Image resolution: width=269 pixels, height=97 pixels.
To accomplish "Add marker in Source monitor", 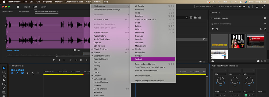I will tap(54, 60).
